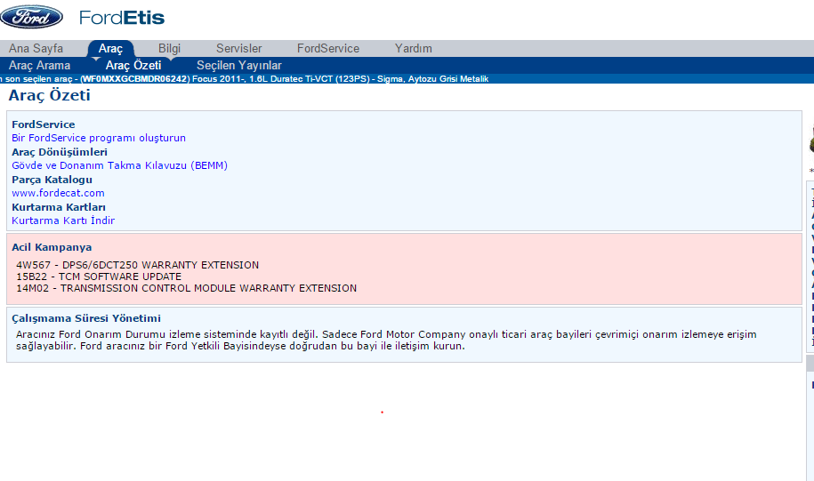Select campaign 4W567 DPS6/6DCT250 WARRANTY EXTENSION

pos(138,265)
